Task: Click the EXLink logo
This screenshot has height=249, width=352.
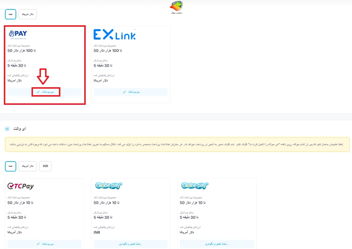Action: 115,34
